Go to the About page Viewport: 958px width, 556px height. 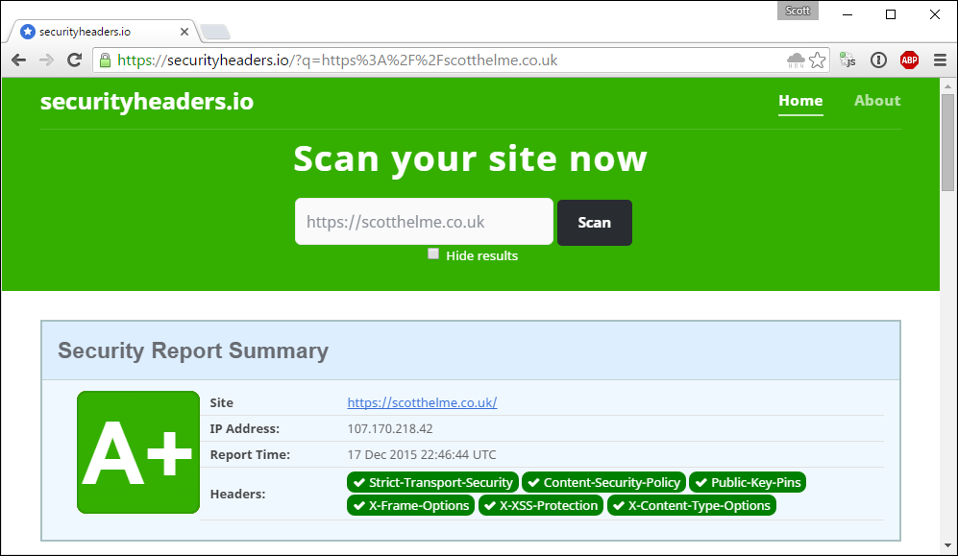(x=876, y=101)
